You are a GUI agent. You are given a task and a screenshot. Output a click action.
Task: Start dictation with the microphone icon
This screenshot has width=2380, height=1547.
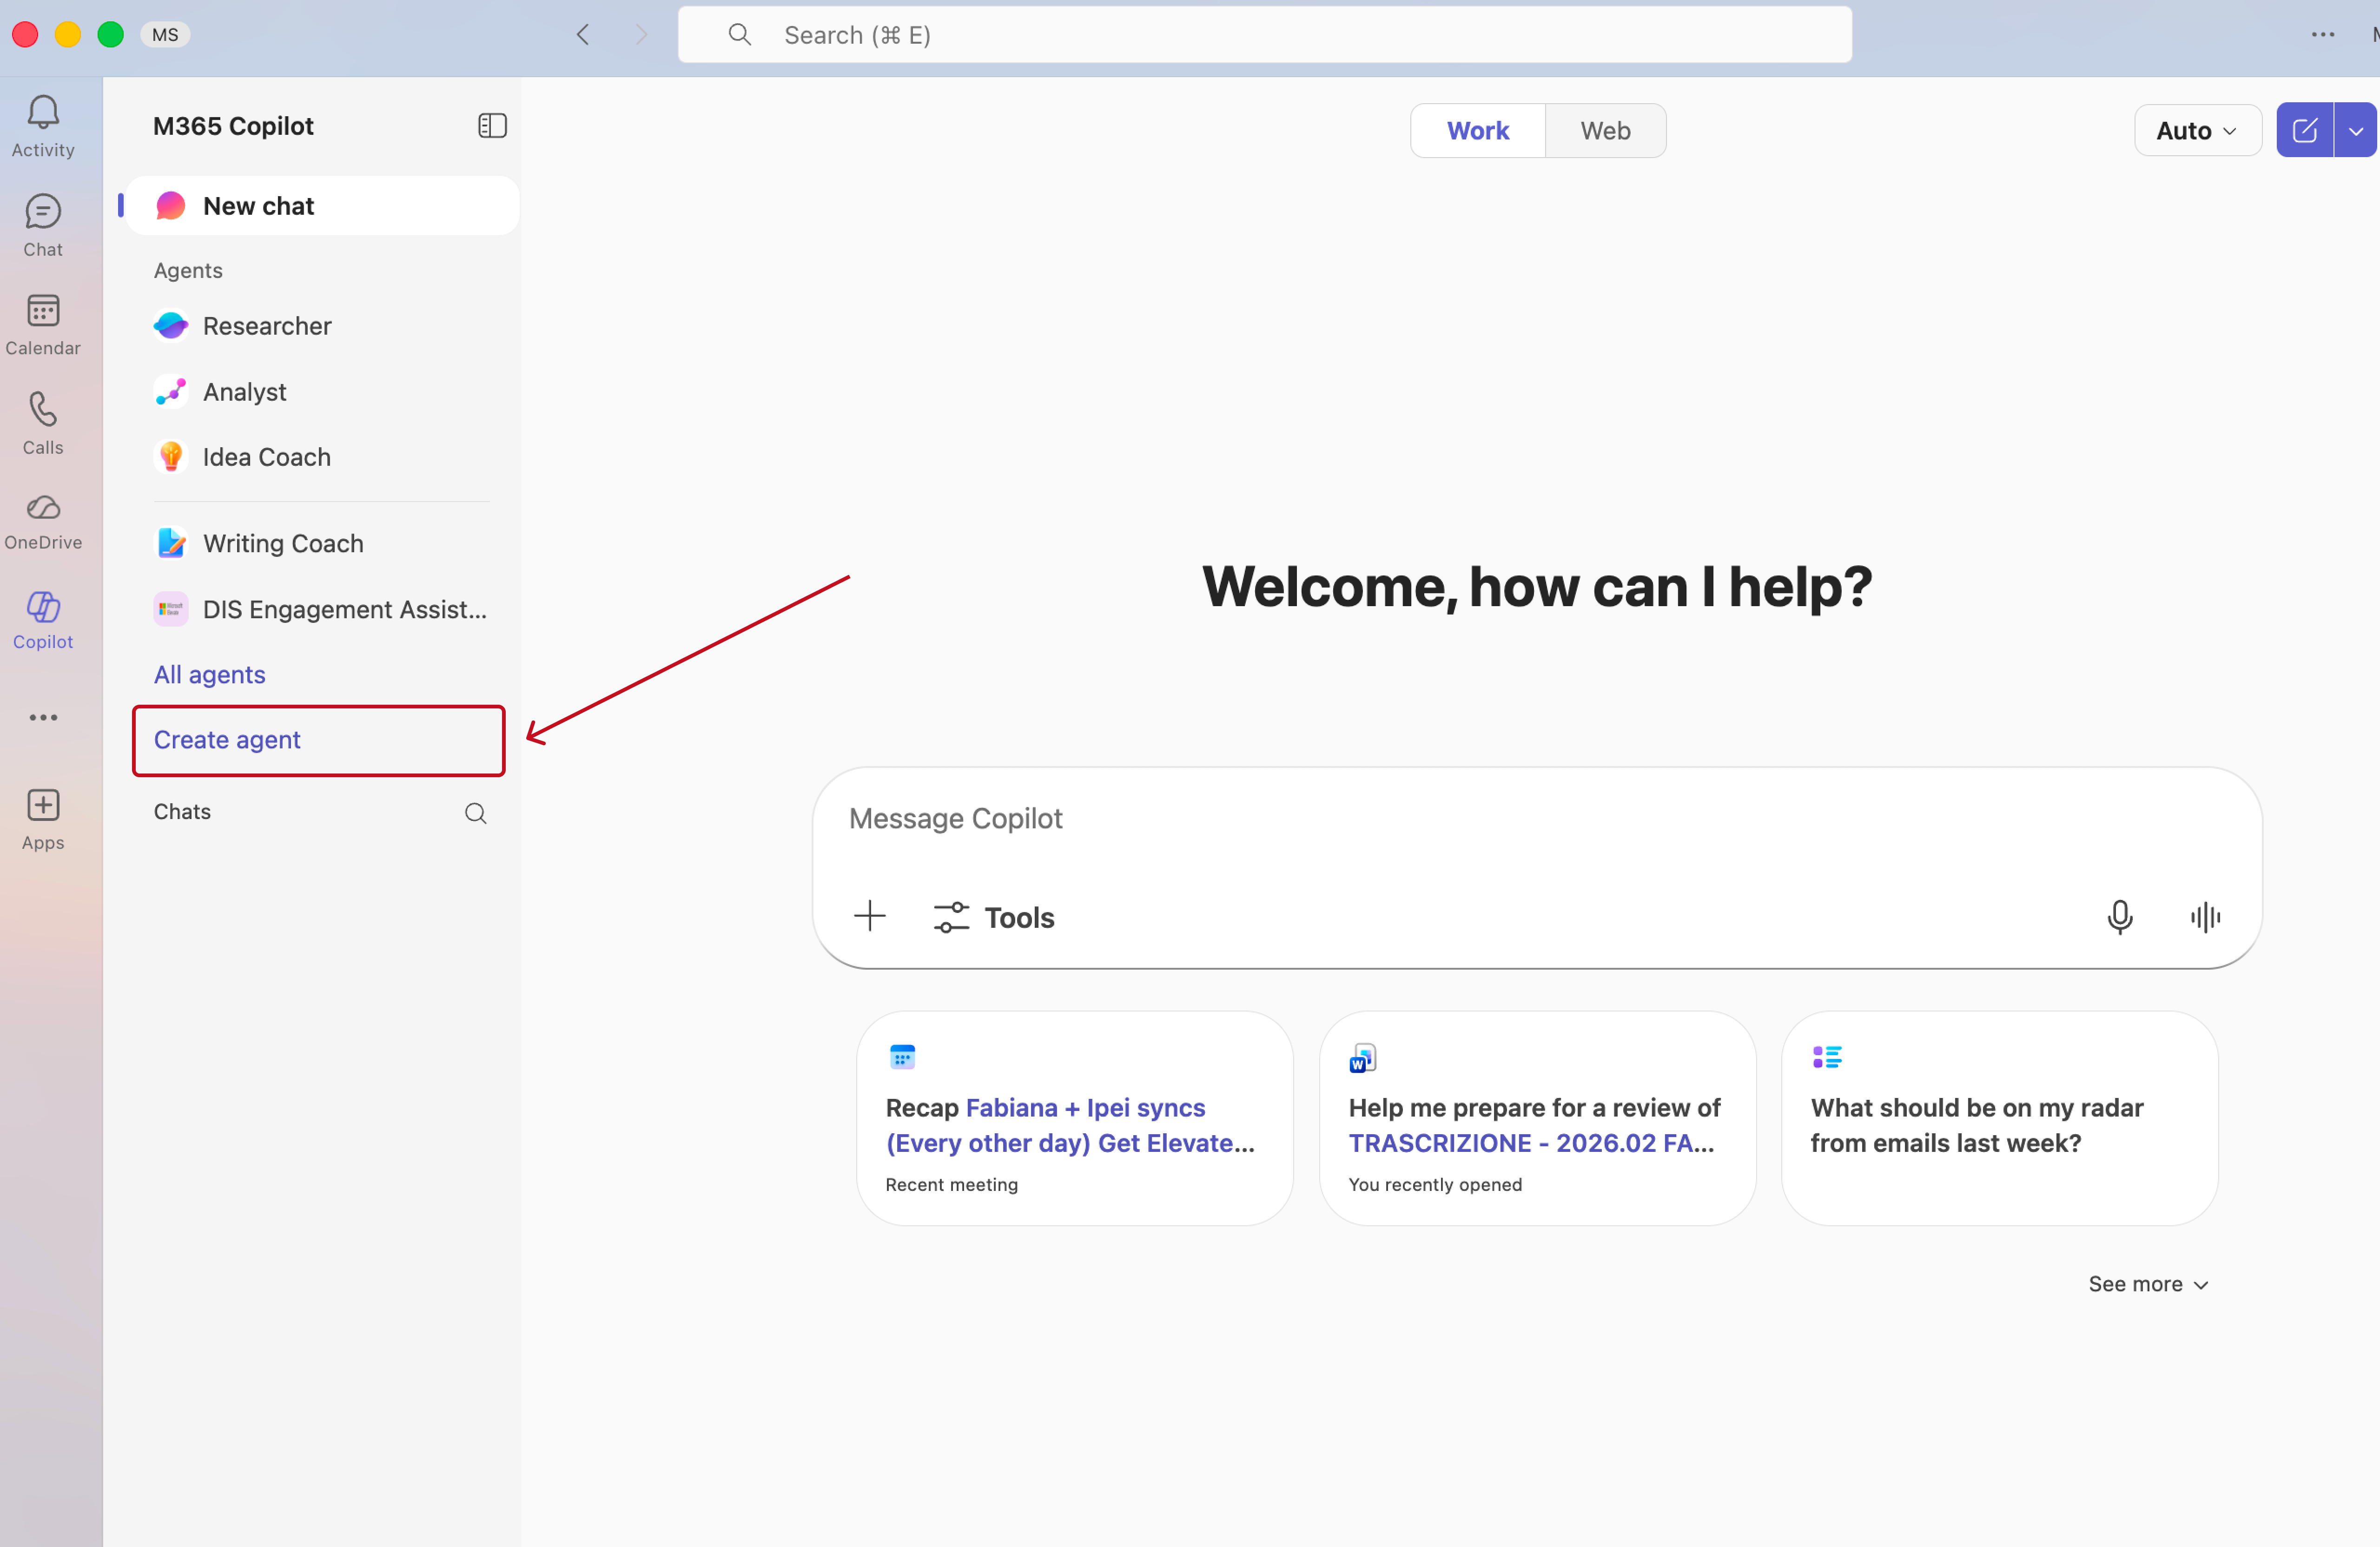pos(2120,917)
